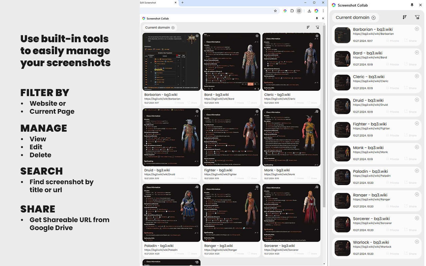The image size is (426, 266).
Task: Share the Ranger card in grid panel
Action: [x=252, y=254]
